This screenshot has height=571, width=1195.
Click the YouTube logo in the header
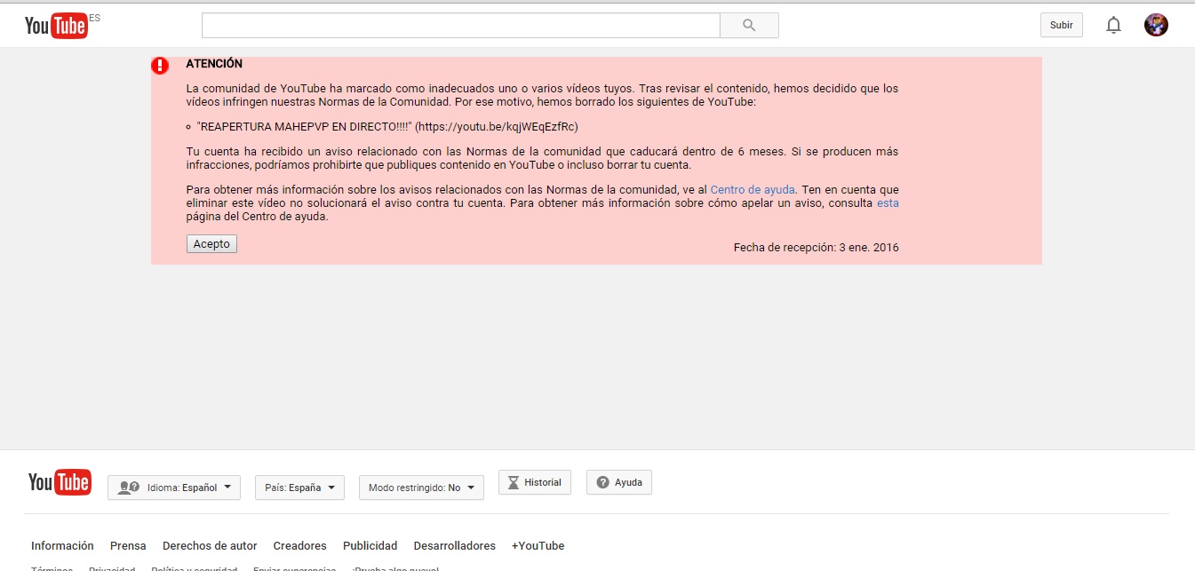point(56,25)
